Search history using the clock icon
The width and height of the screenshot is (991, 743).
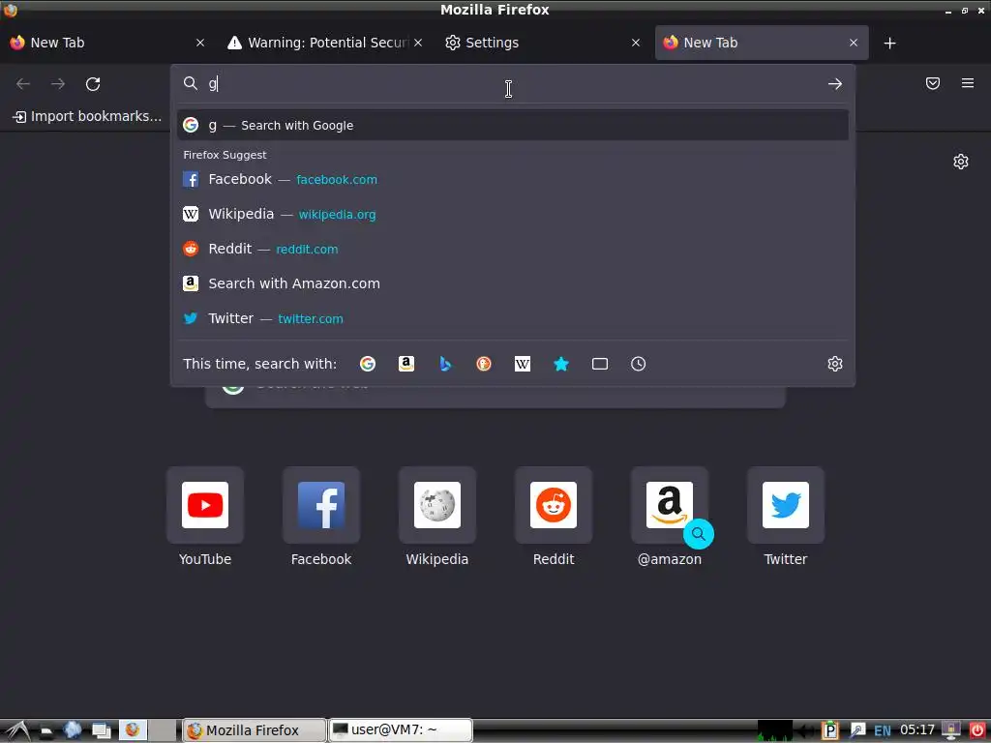[x=639, y=364]
